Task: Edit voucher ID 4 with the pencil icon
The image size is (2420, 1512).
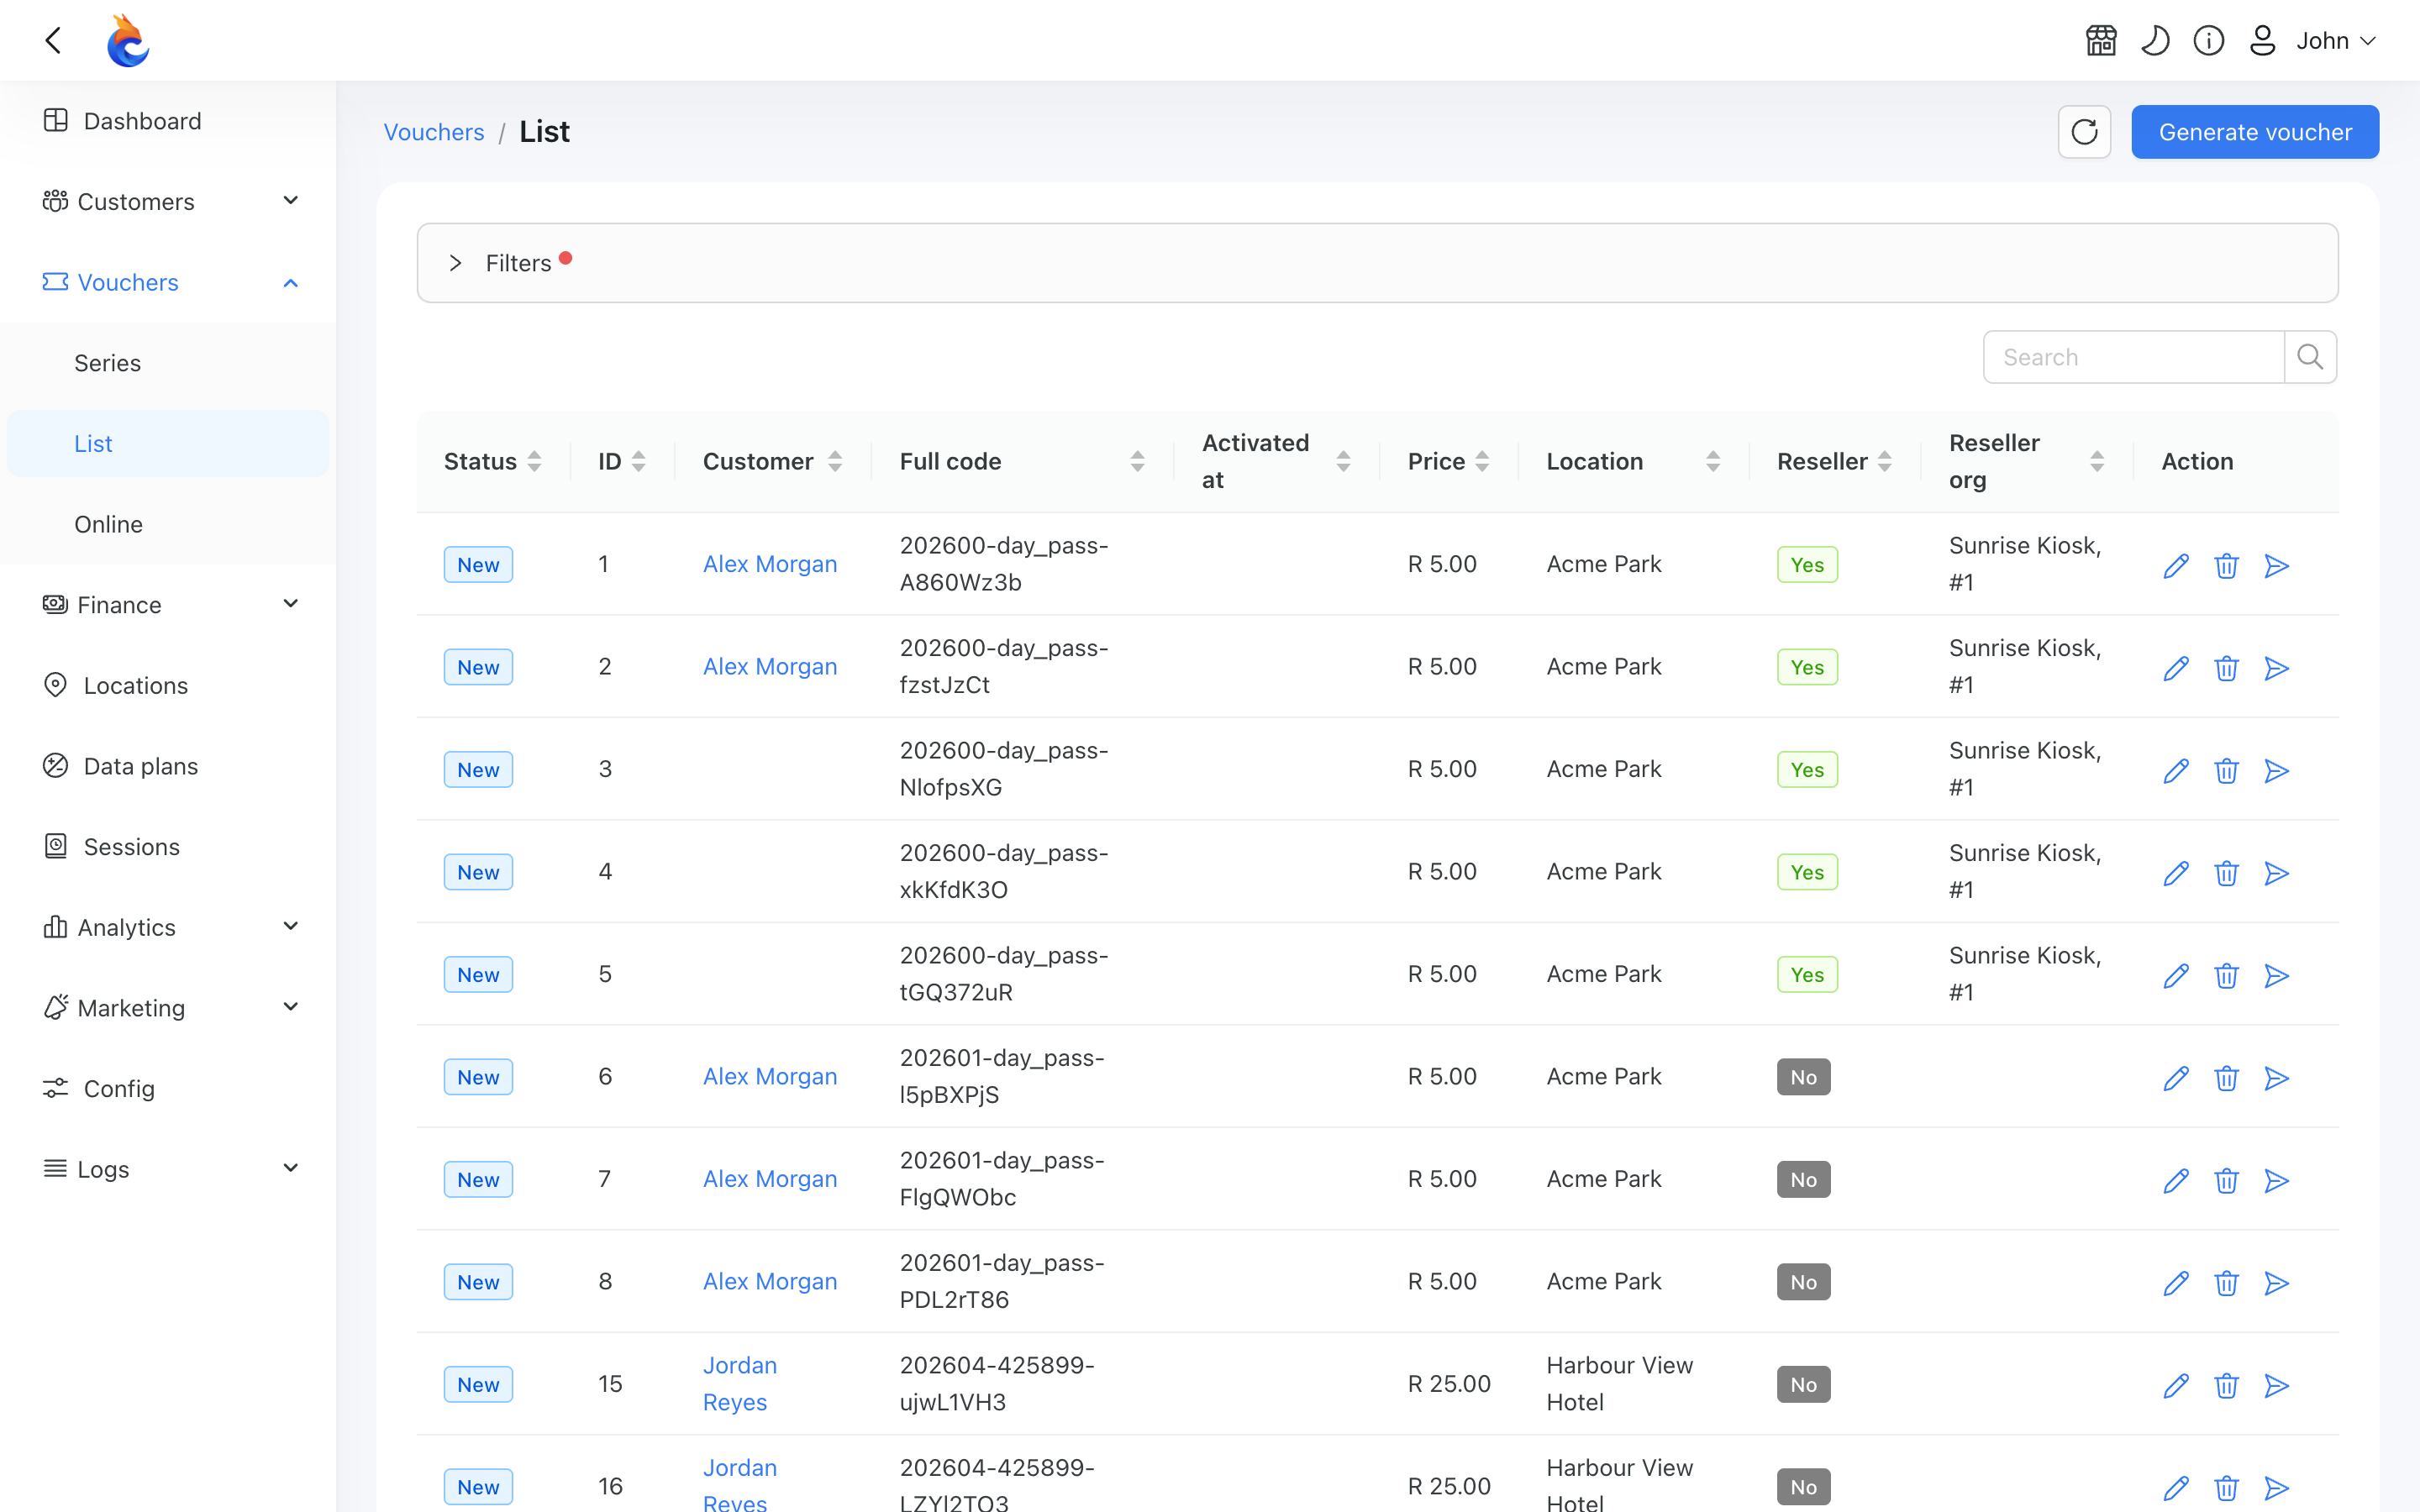Action: [2176, 873]
